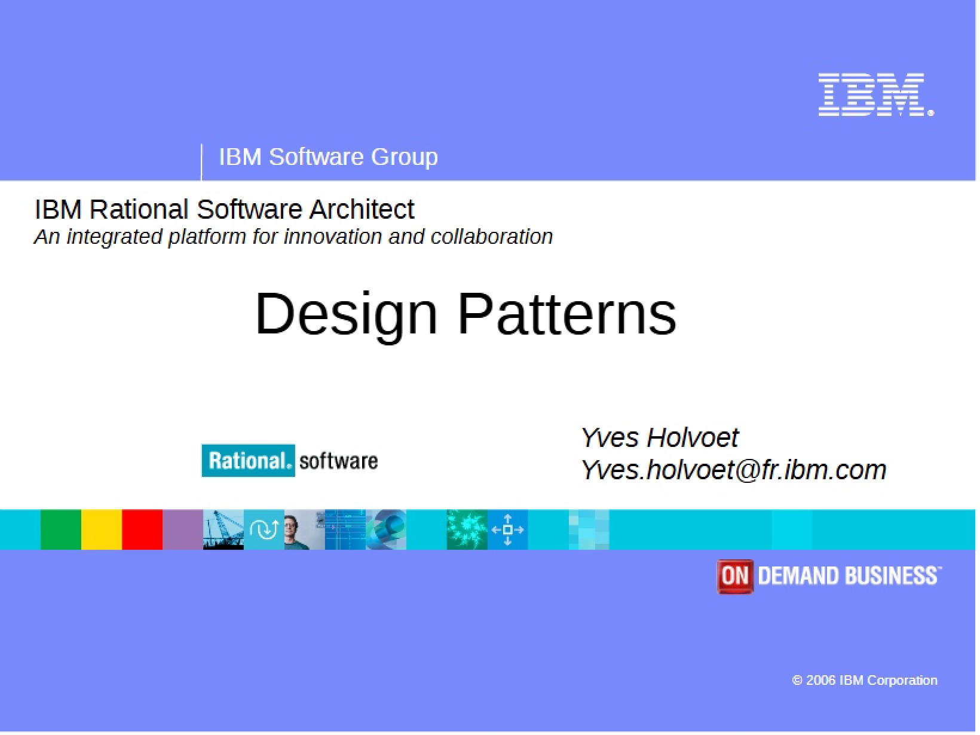Image resolution: width=980 pixels, height=735 pixels.
Task: Click the four-way arrows move icon
Action: pyautogui.click(x=508, y=529)
